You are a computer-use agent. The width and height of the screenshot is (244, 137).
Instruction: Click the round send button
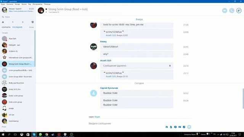tap(189, 127)
